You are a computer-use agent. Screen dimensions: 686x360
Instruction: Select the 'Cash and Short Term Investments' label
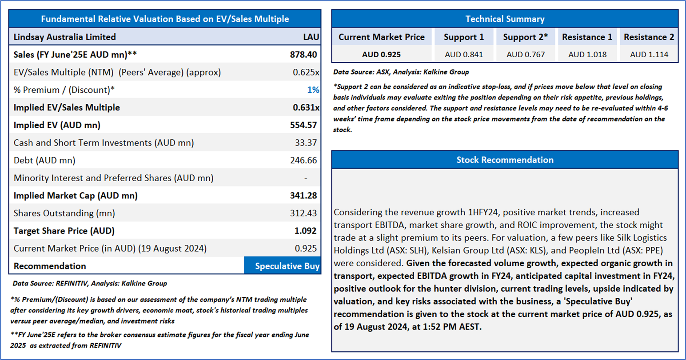[x=104, y=142]
